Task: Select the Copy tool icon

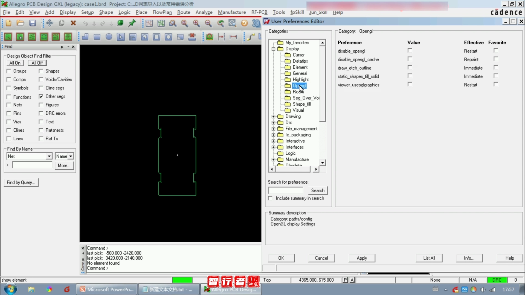Action: (62, 23)
